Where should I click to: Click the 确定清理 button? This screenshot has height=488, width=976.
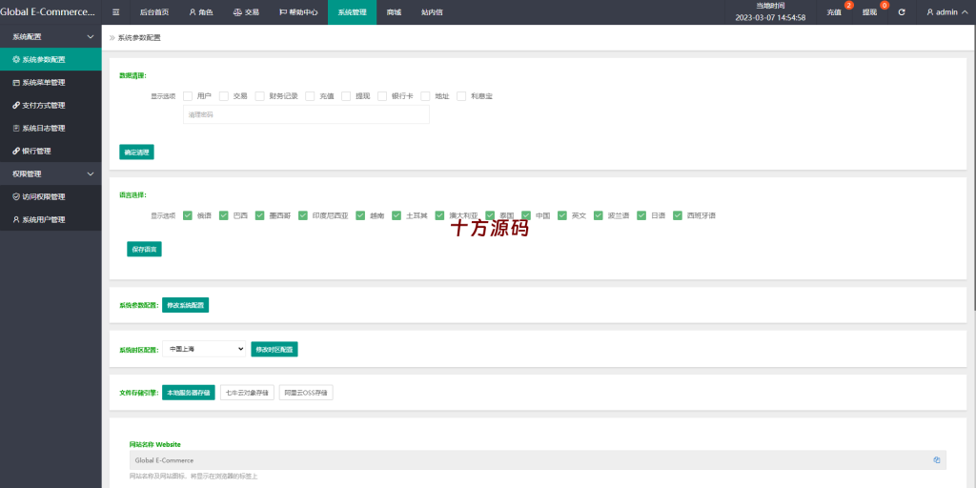coord(137,152)
